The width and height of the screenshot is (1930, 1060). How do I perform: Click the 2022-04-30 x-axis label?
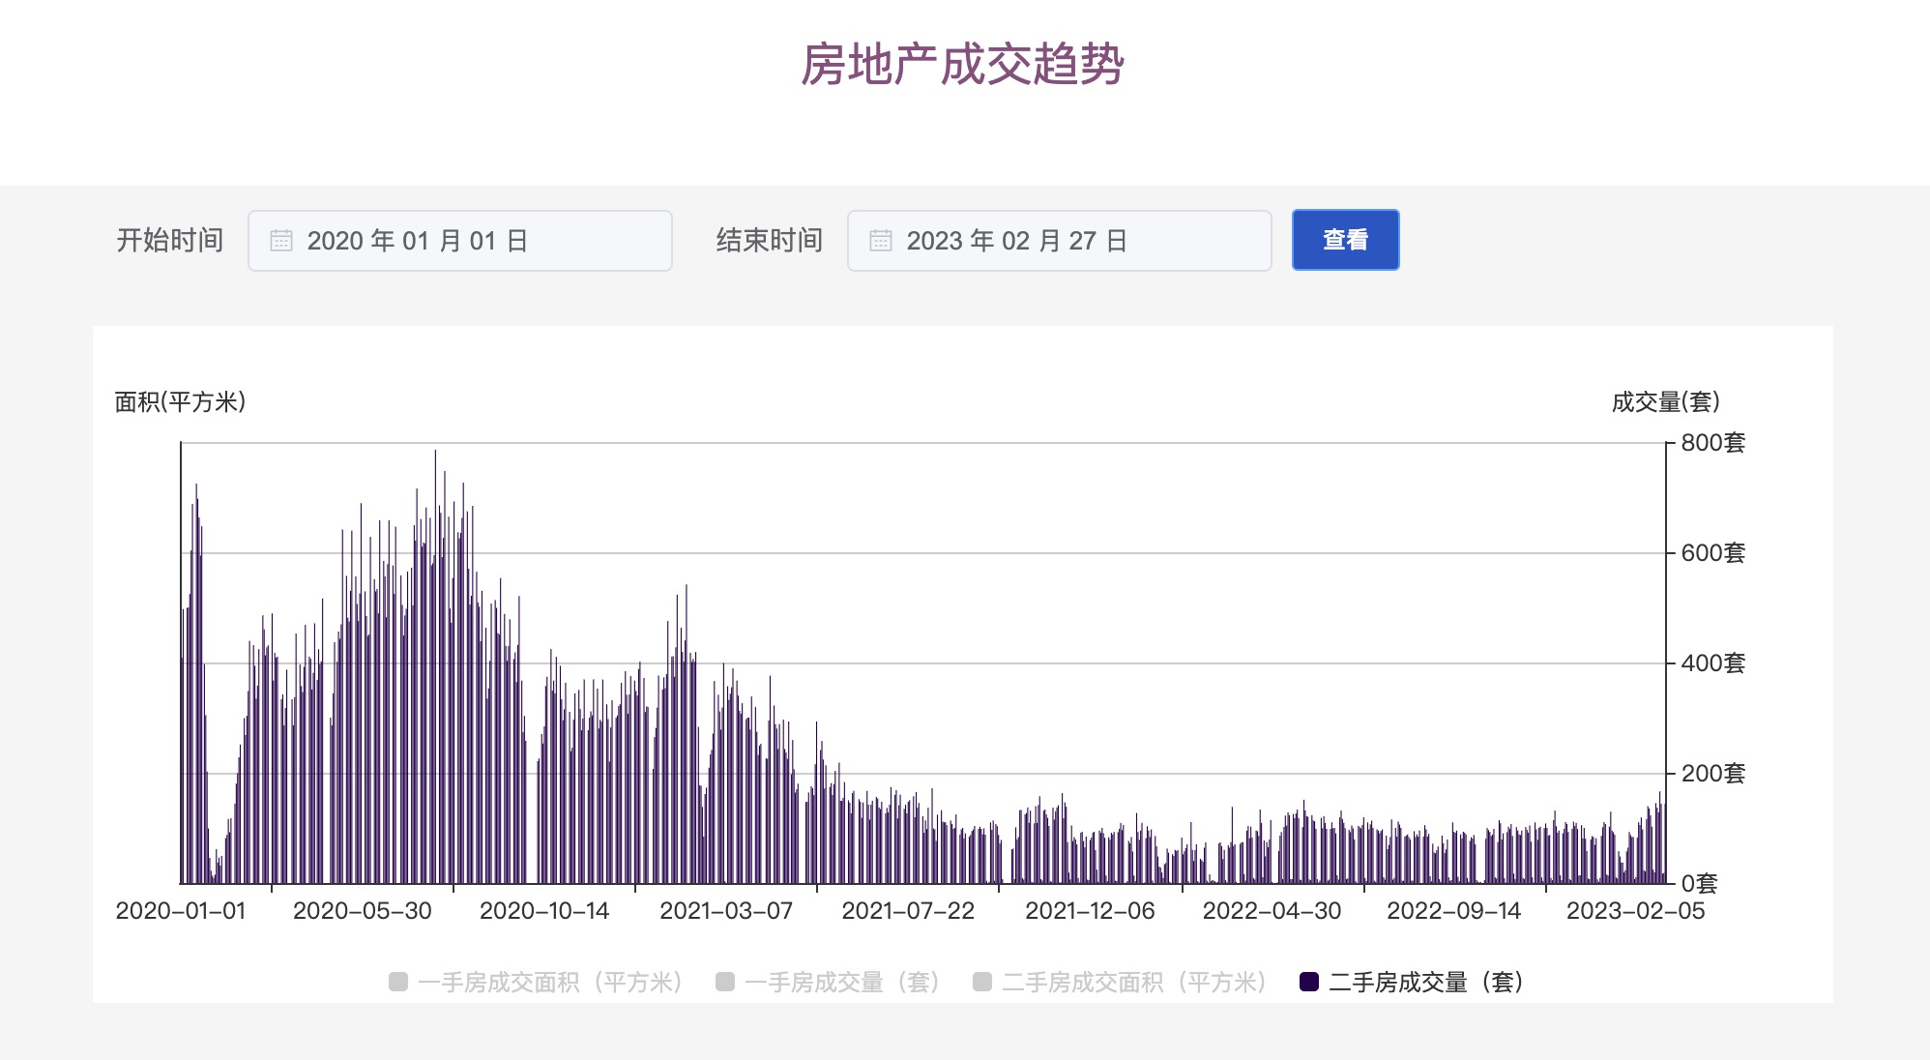tap(1272, 911)
